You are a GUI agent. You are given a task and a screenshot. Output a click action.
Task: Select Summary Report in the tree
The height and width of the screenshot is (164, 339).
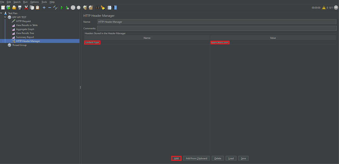25,37
